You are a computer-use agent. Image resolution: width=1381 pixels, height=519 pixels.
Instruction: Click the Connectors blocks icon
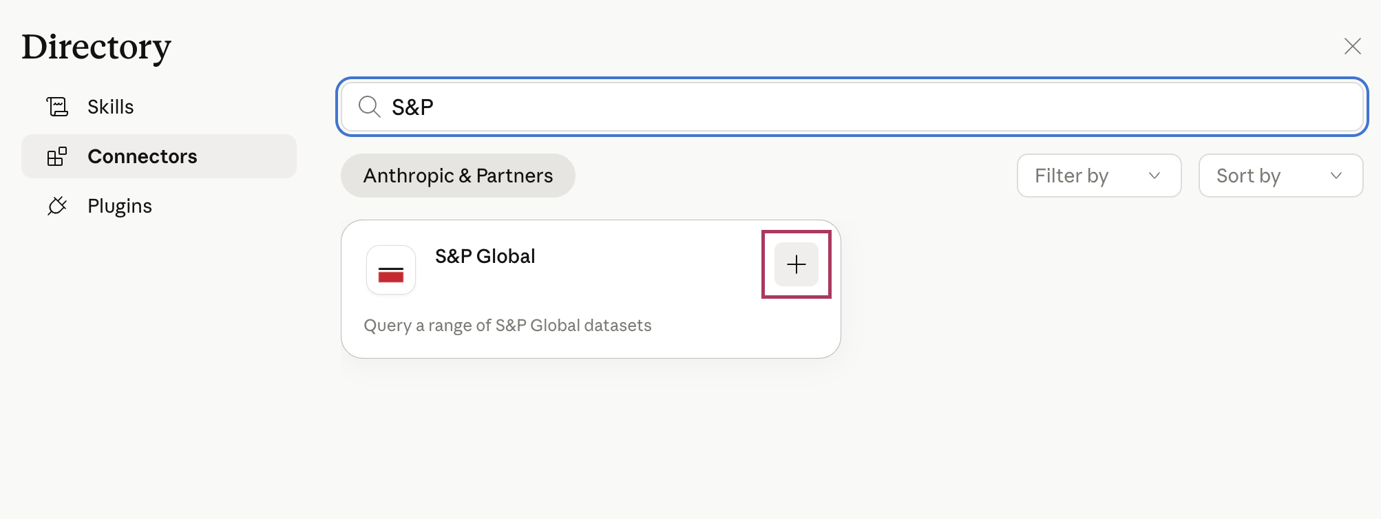tap(57, 156)
